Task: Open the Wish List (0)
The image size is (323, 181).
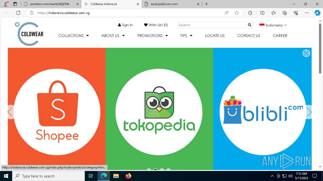Action: click(x=156, y=25)
